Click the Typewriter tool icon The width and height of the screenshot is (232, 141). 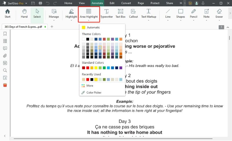106,14
